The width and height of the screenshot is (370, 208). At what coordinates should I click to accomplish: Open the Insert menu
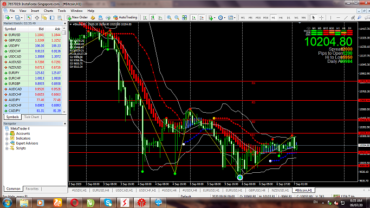[35, 11]
